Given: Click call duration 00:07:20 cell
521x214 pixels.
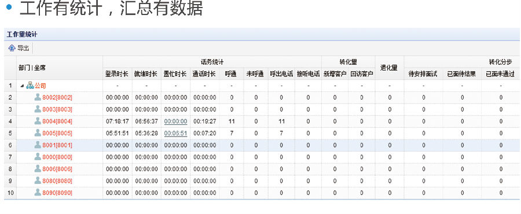Looking at the screenshot, I should coord(205,134).
